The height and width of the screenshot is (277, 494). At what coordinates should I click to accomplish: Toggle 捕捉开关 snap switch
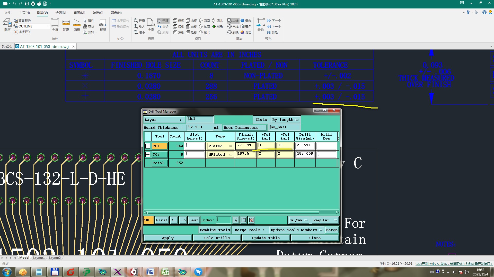(22, 32)
